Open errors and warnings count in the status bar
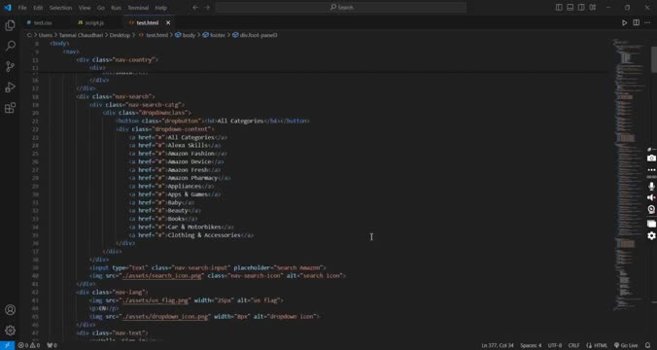 29,345
